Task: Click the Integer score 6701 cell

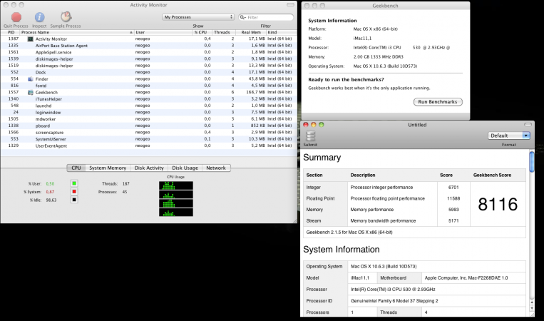Action: [x=453, y=188]
